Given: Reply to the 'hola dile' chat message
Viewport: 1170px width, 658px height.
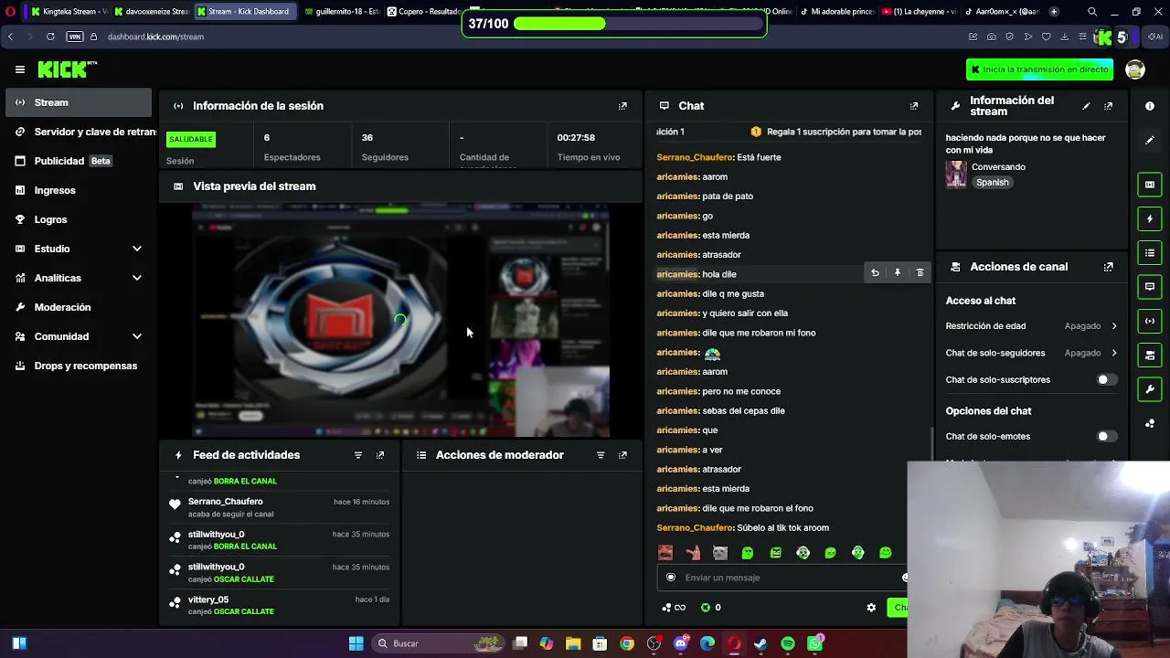Looking at the screenshot, I should tap(875, 272).
